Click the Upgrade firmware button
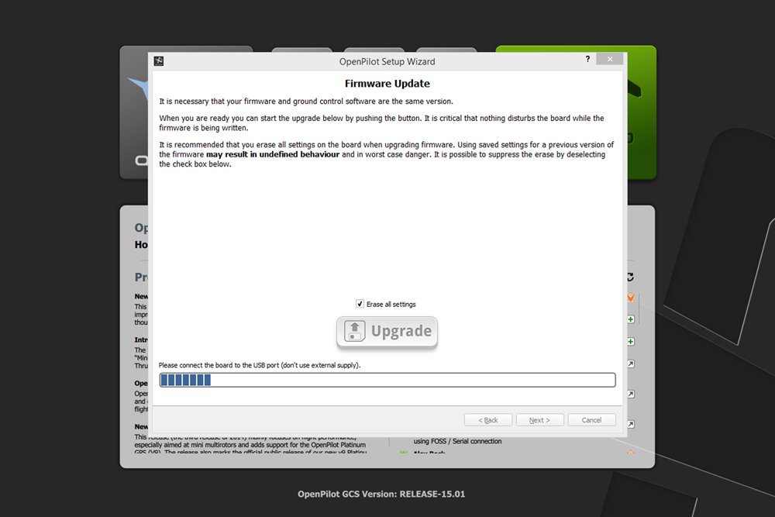The width and height of the screenshot is (775, 517). click(x=387, y=332)
